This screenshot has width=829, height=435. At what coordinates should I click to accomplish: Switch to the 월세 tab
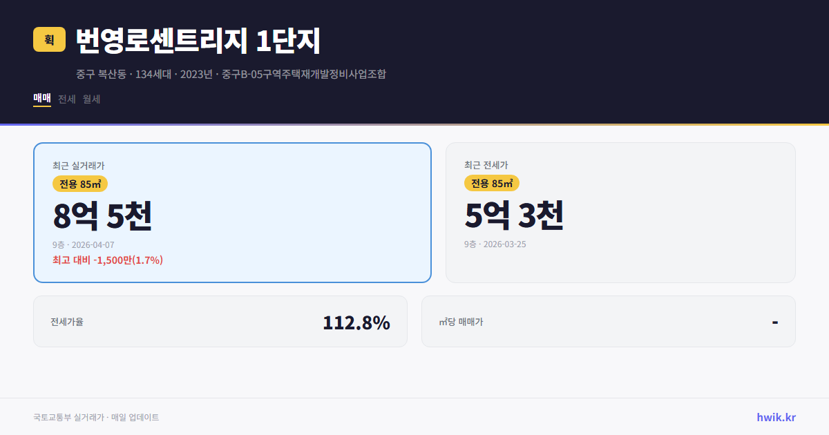(x=90, y=99)
